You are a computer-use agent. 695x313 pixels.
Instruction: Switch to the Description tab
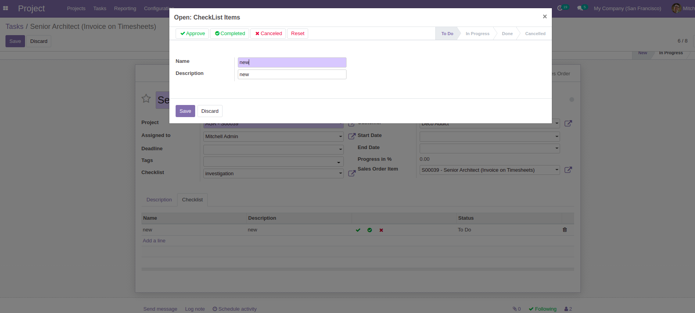(159, 200)
